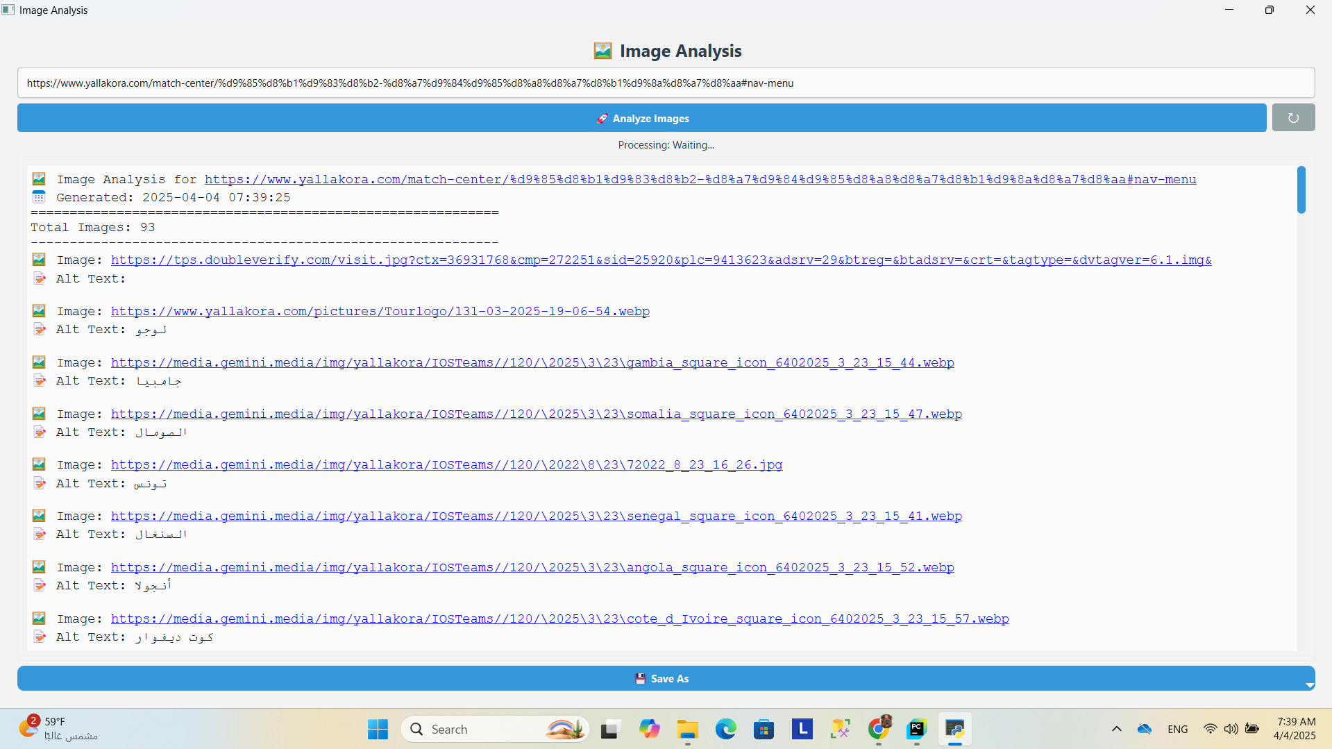Image resolution: width=1332 pixels, height=749 pixels.
Task: Expand the hidden system tray icons chevron
Action: point(1116,729)
